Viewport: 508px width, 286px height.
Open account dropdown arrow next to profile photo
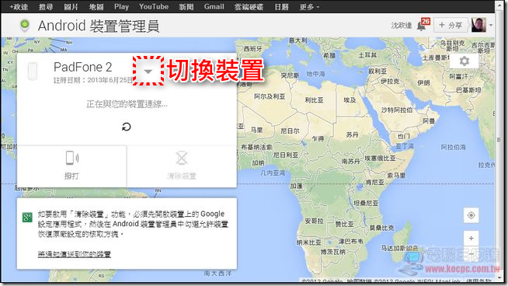coord(491,26)
